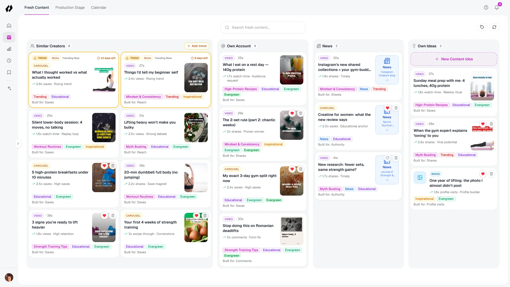This screenshot has width=510, height=287.
Task: Click the Add trend button
Action: (x=197, y=46)
